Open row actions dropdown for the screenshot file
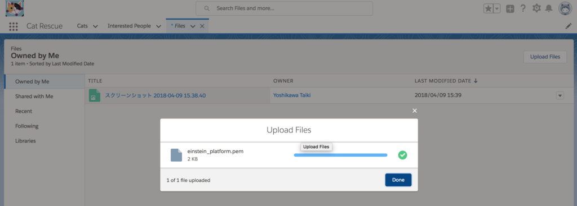This screenshot has height=206, width=577. (560, 95)
